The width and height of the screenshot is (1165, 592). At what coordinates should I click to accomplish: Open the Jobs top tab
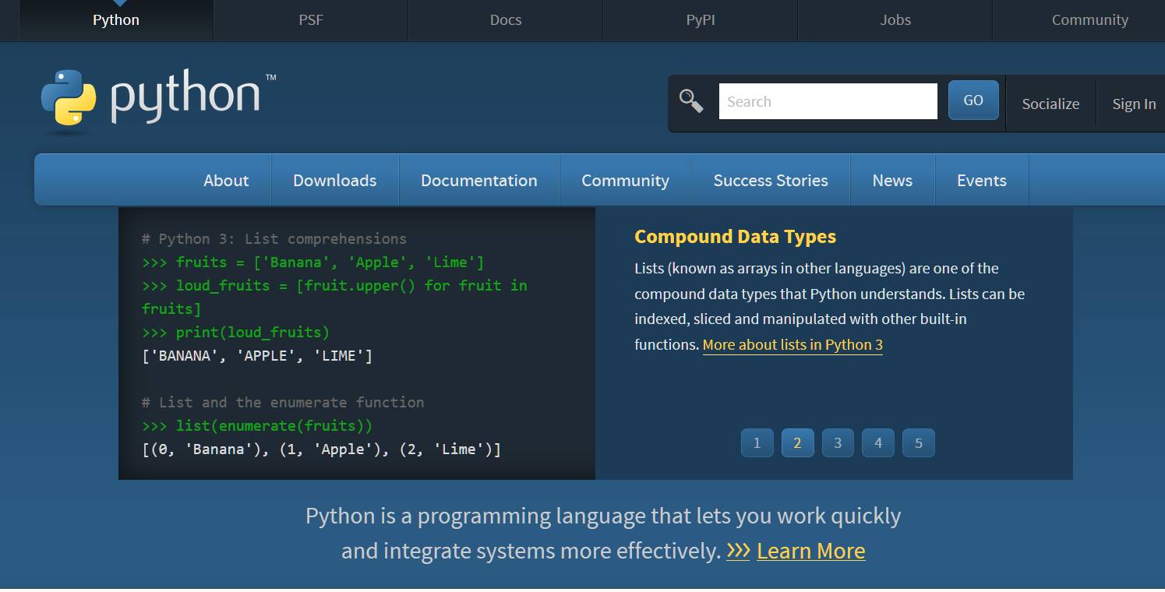(895, 20)
